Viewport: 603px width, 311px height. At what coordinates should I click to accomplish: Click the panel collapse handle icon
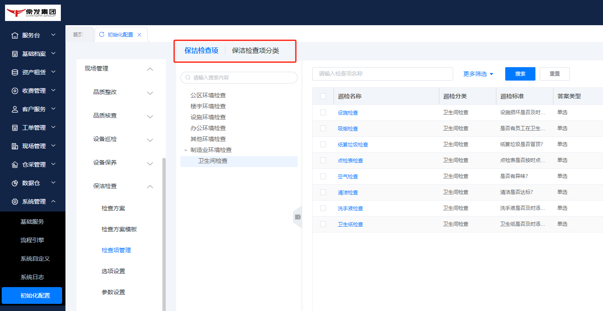click(298, 217)
